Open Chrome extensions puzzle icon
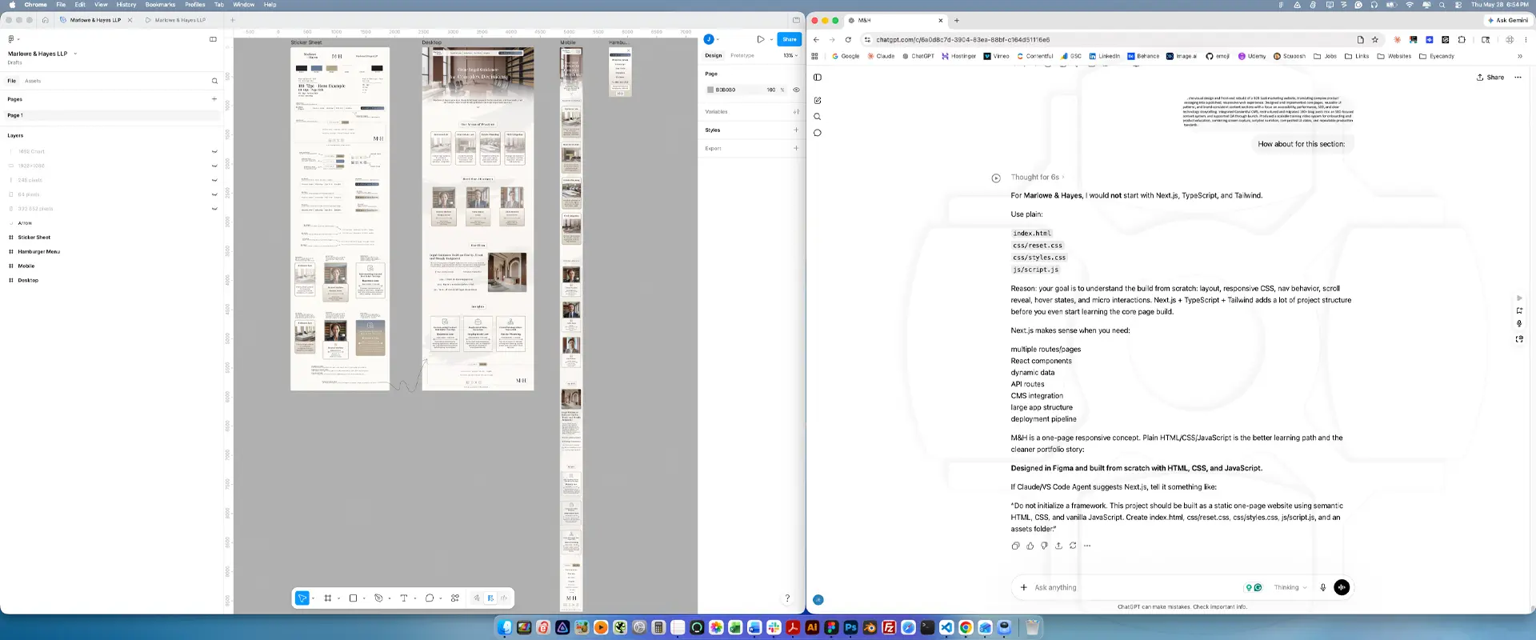Screen dimensions: 1536x640 coord(1462,39)
